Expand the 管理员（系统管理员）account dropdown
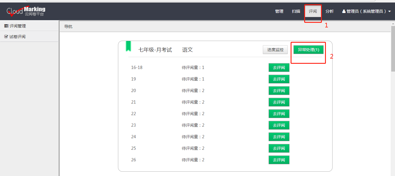The height and width of the screenshot is (176, 395). click(x=366, y=11)
